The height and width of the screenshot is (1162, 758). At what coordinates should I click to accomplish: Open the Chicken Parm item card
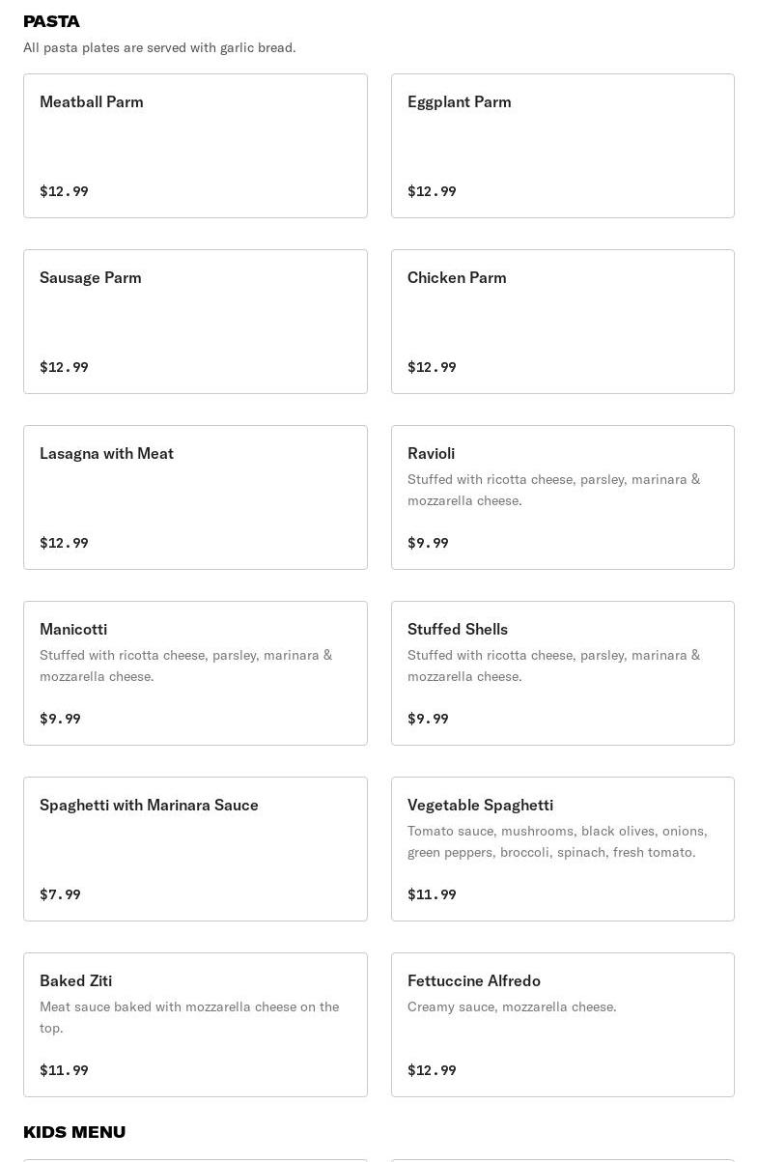[563, 322]
